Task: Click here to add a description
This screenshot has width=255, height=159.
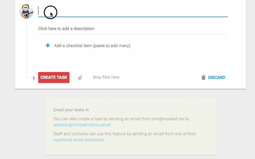Action: tap(66, 29)
